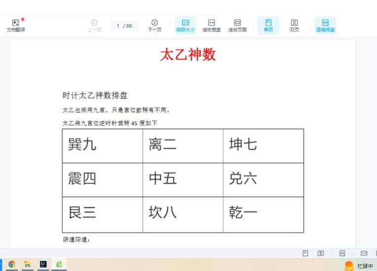Open IntelliJ IDEA from the taskbar
Viewport: 377px width, 271px height.
point(43,264)
